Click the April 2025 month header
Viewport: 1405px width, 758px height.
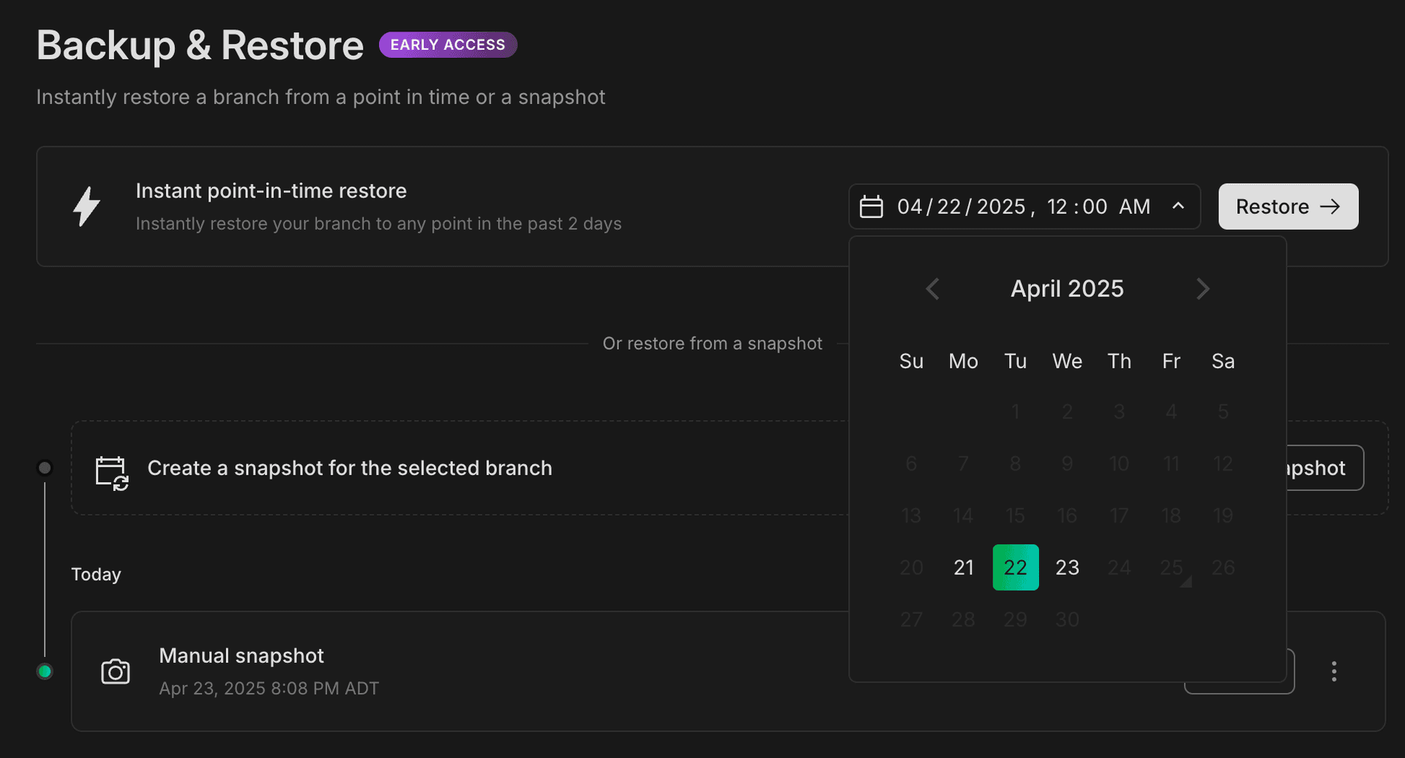(x=1066, y=288)
